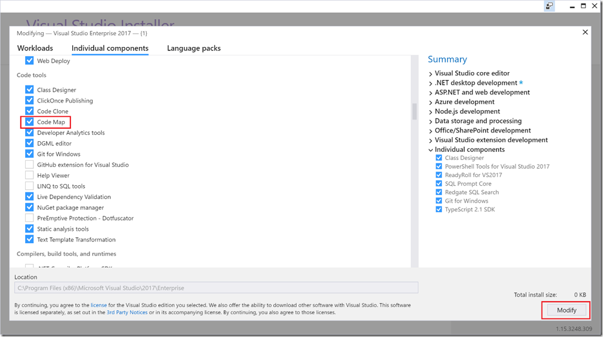Click the Summary heading
Image resolution: width=603 pixels, height=337 pixels.
[x=447, y=59]
